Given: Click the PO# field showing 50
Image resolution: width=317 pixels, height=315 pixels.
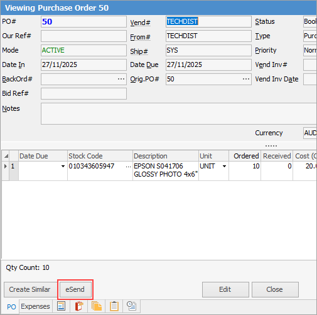Looking at the screenshot, I should 83,22.
